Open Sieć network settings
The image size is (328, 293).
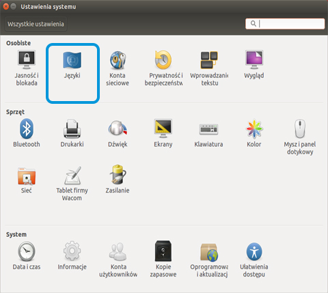pyautogui.click(x=27, y=180)
